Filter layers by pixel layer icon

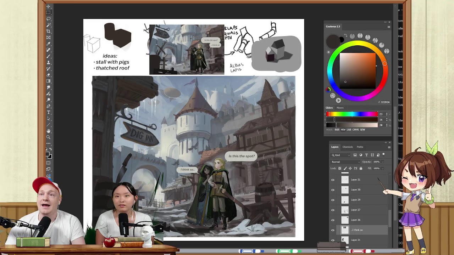[355, 155]
